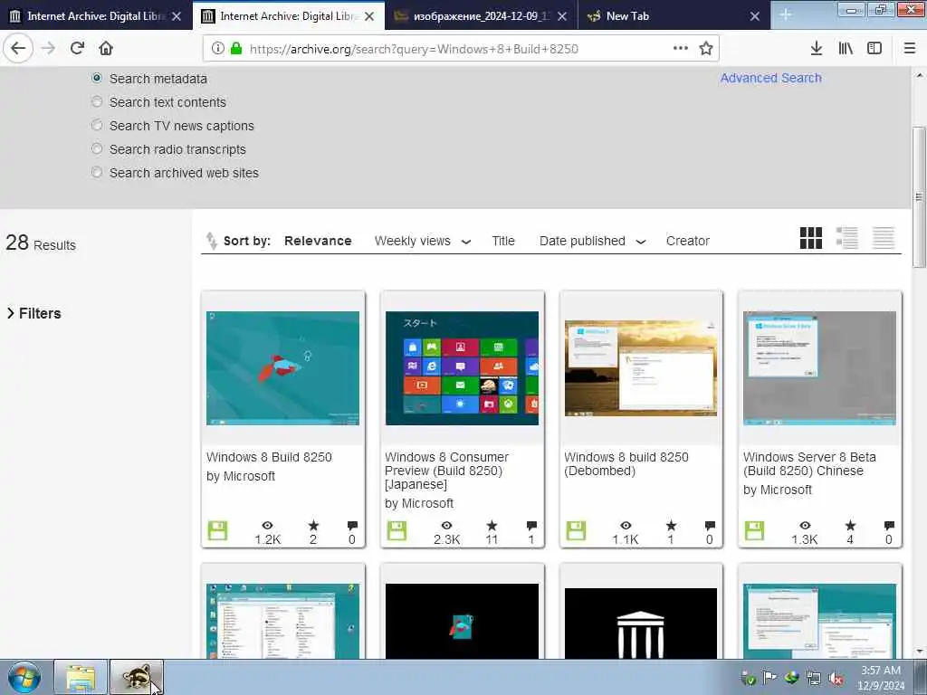Click reviews bubble on Windows Server 8 Beta card
Screen dimensions: 927x695
[889, 526]
